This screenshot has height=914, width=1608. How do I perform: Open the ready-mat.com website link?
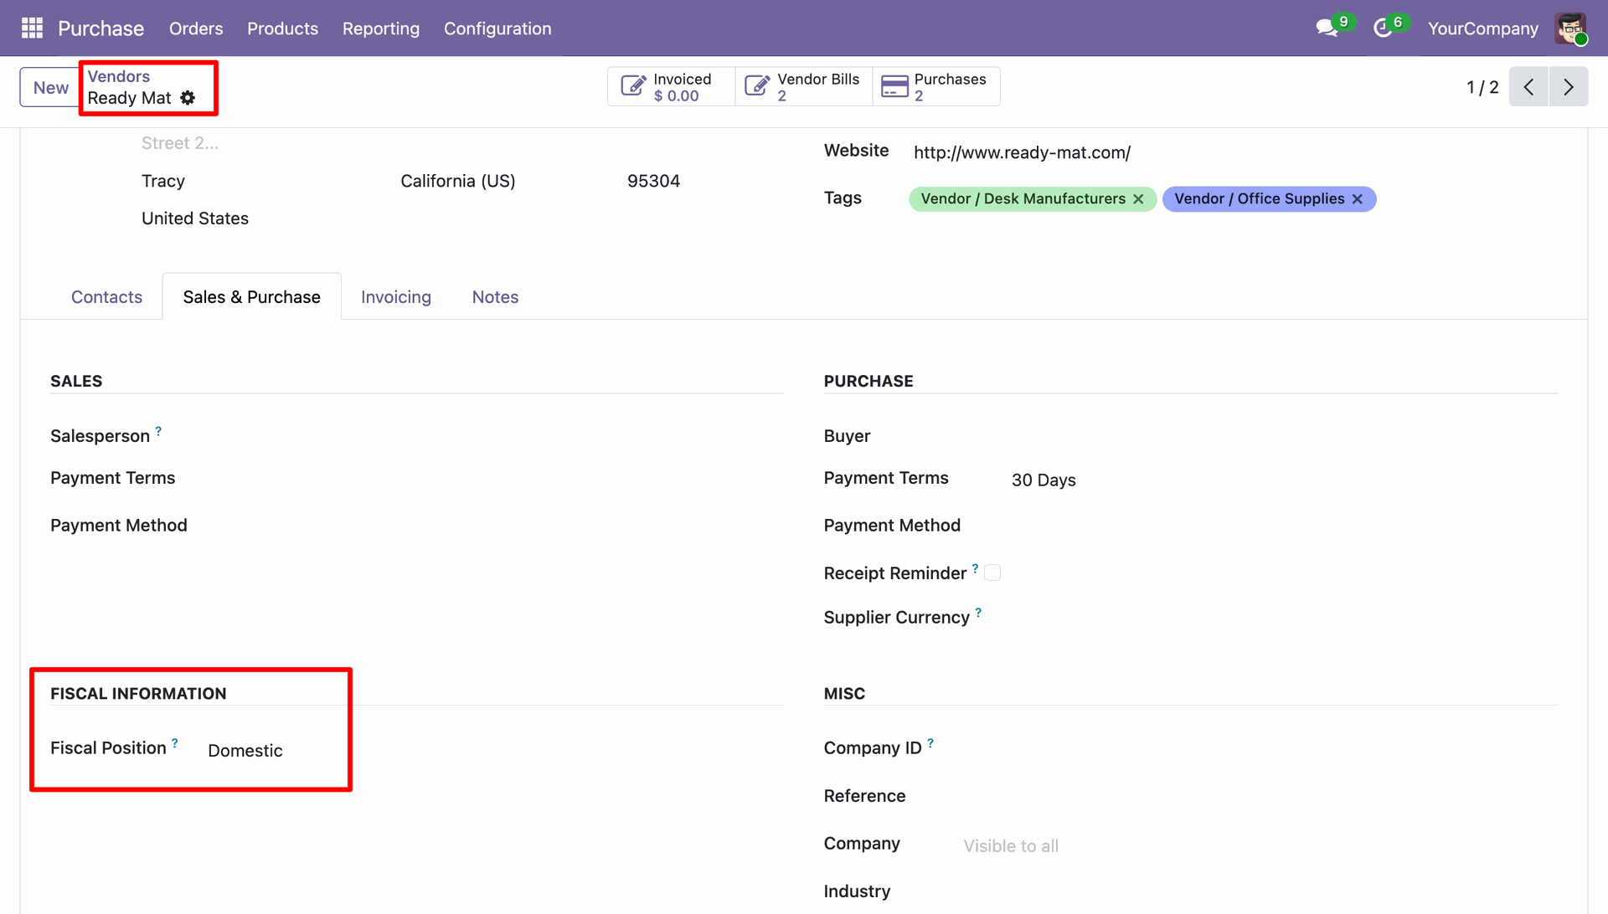[1022, 152]
